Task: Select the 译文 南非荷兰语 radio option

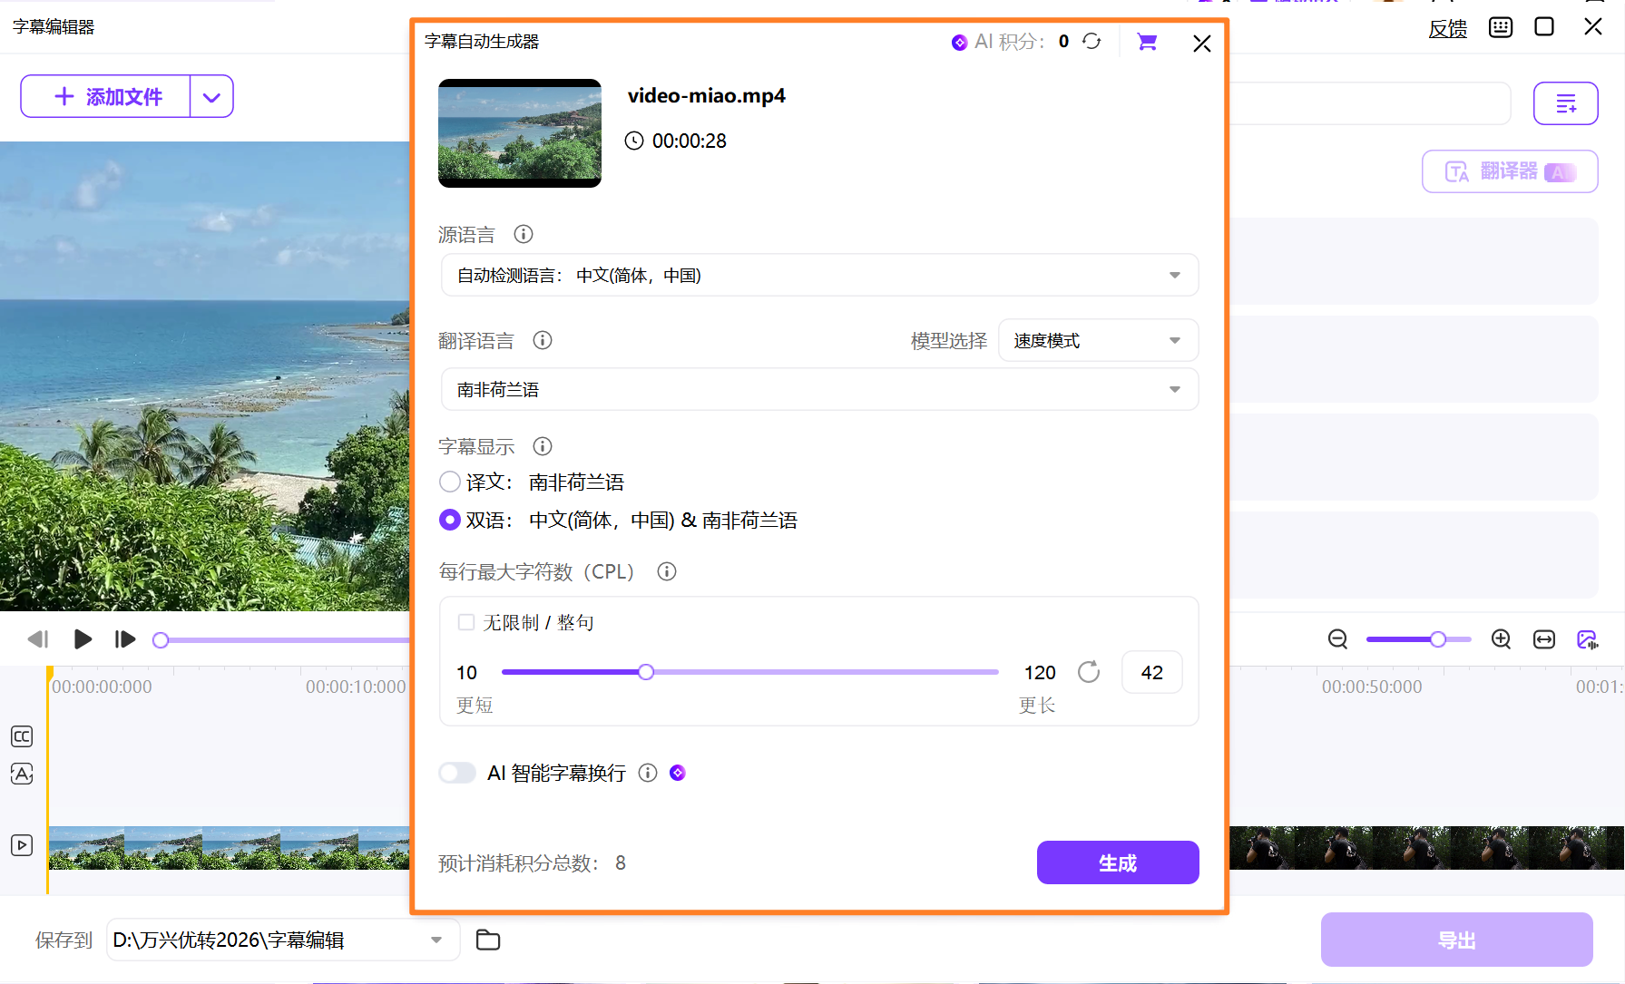Action: [450, 482]
